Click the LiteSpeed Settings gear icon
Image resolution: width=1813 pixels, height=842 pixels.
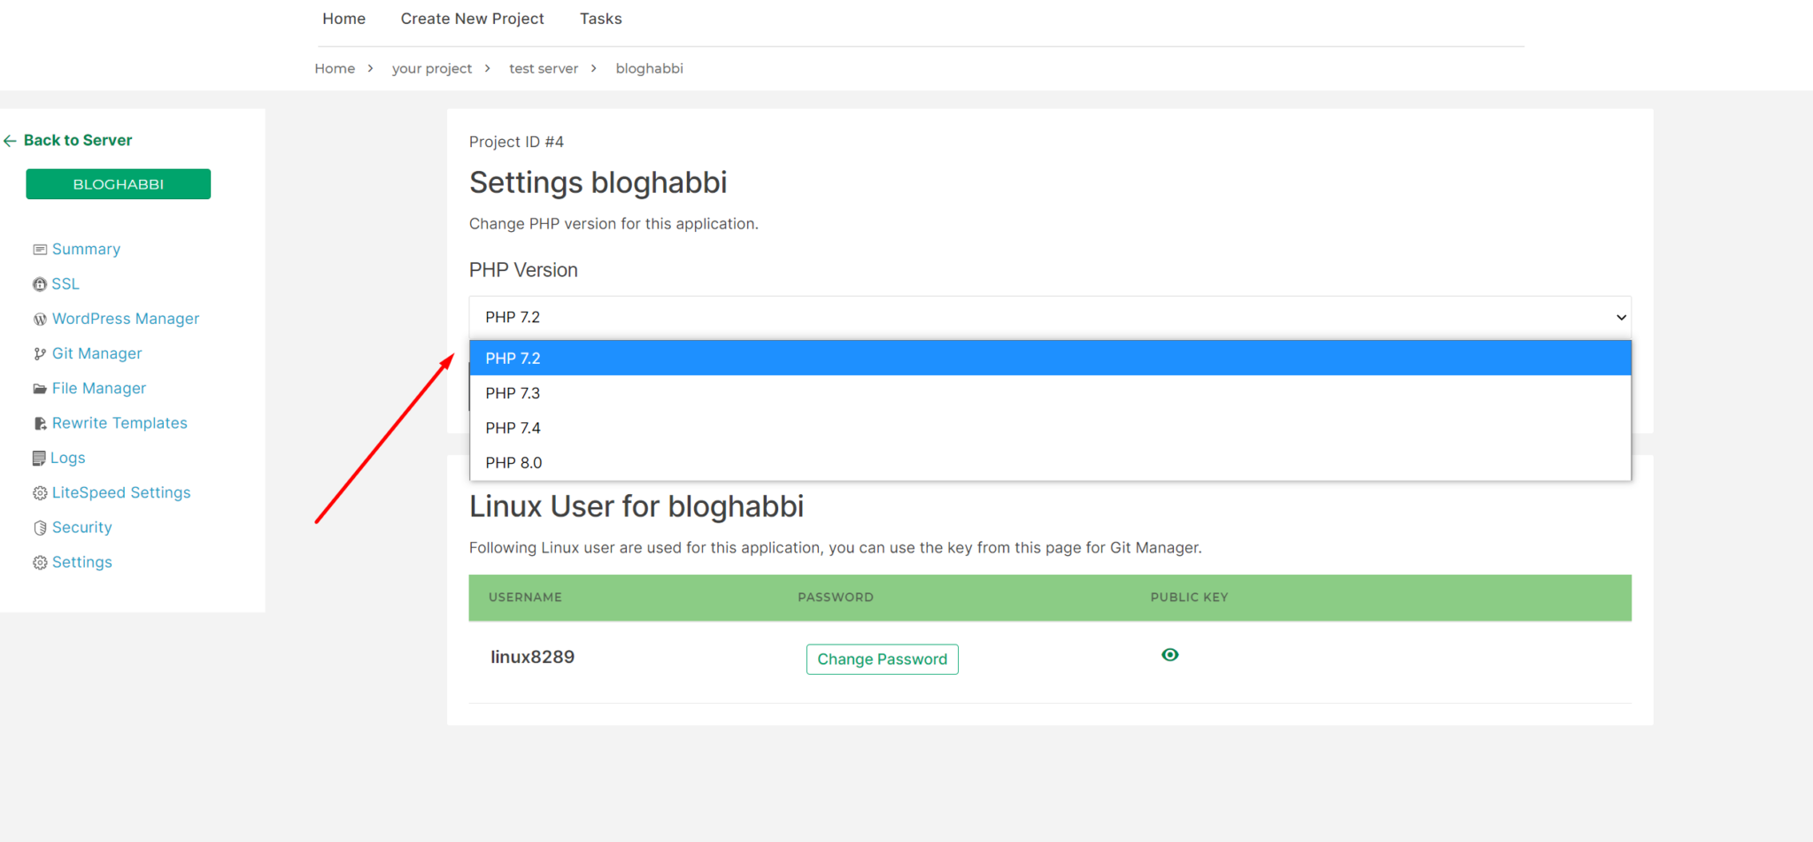40,492
